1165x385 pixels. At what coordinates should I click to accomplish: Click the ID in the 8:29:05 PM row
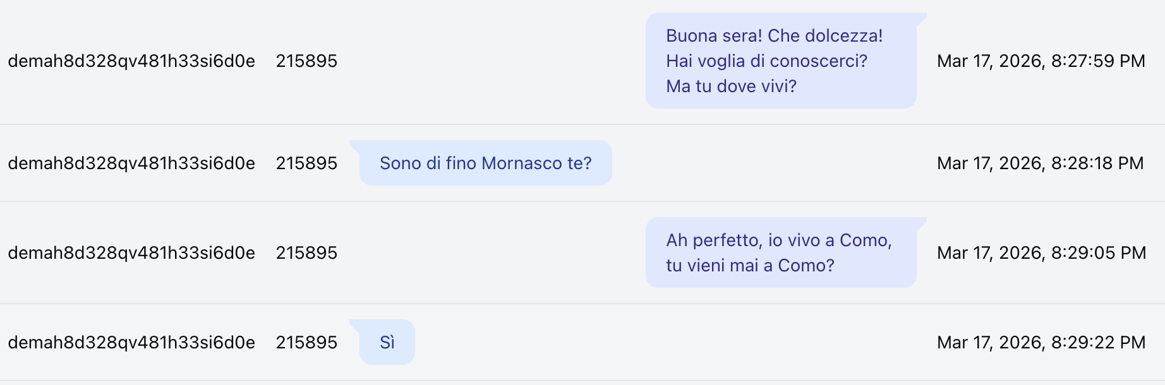(x=131, y=253)
